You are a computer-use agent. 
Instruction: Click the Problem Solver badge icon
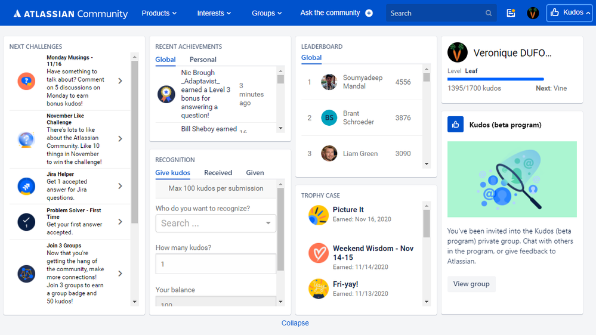(26, 222)
